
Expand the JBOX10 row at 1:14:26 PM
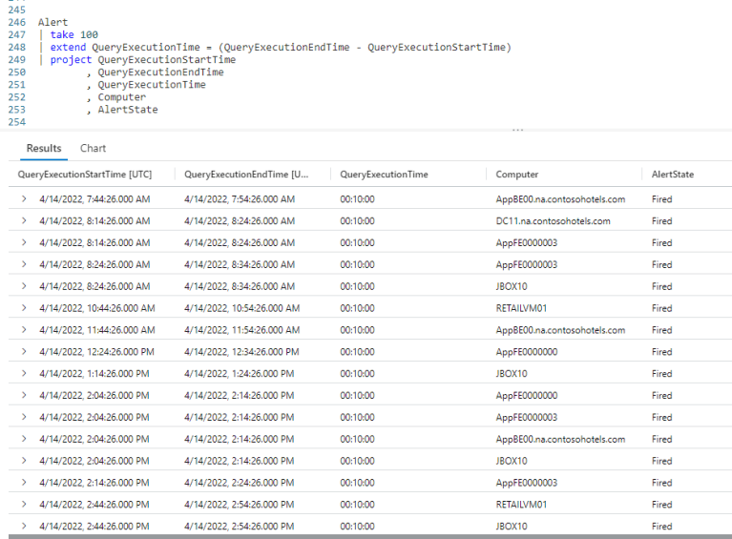click(x=24, y=373)
